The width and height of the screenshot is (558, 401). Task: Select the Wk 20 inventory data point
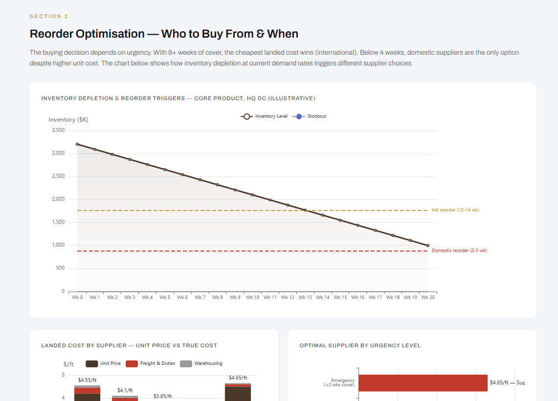pyautogui.click(x=428, y=246)
